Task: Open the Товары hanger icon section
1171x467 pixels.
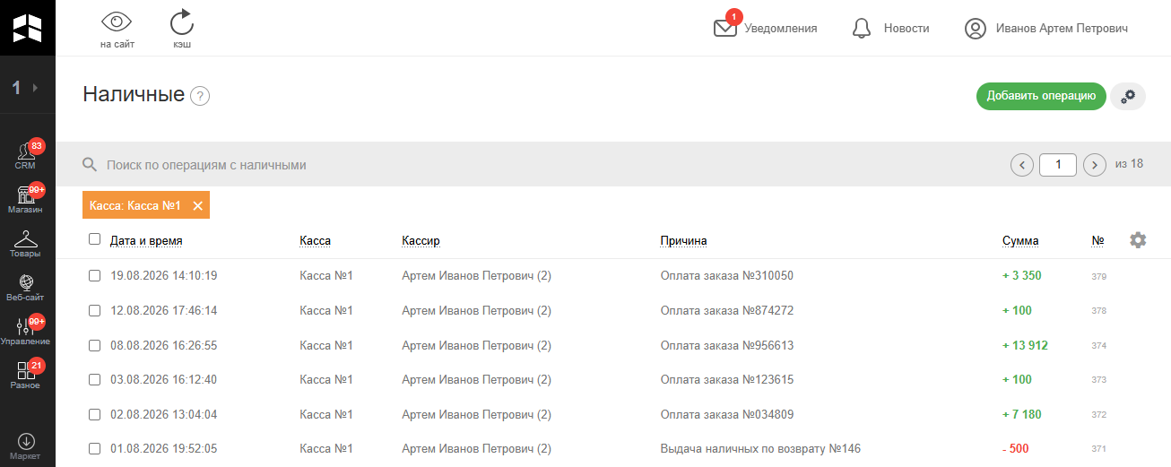Action: click(26, 243)
